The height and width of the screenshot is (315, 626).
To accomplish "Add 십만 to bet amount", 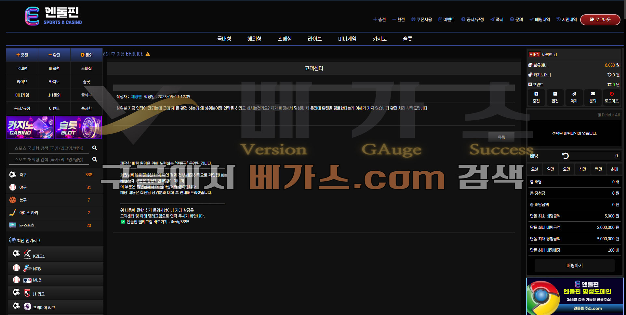I will pyautogui.click(x=582, y=169).
